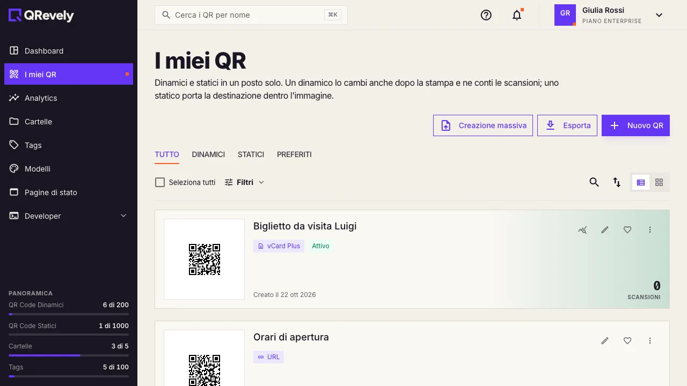Go to Dashboard in the sidebar
This screenshot has height=386, width=687.
pyautogui.click(x=69, y=51)
